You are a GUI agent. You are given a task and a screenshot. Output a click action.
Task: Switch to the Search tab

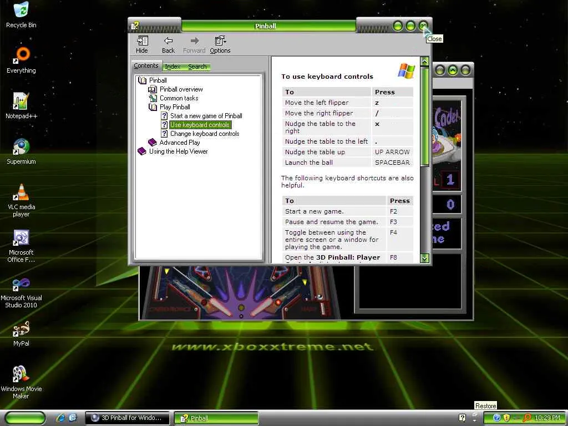[x=197, y=67]
